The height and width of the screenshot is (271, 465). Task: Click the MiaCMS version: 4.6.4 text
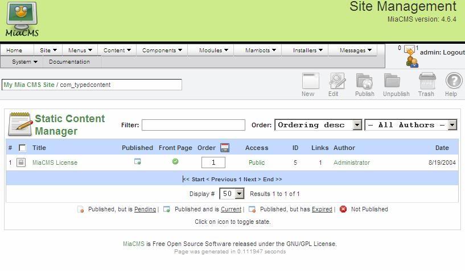pyautogui.click(x=422, y=19)
